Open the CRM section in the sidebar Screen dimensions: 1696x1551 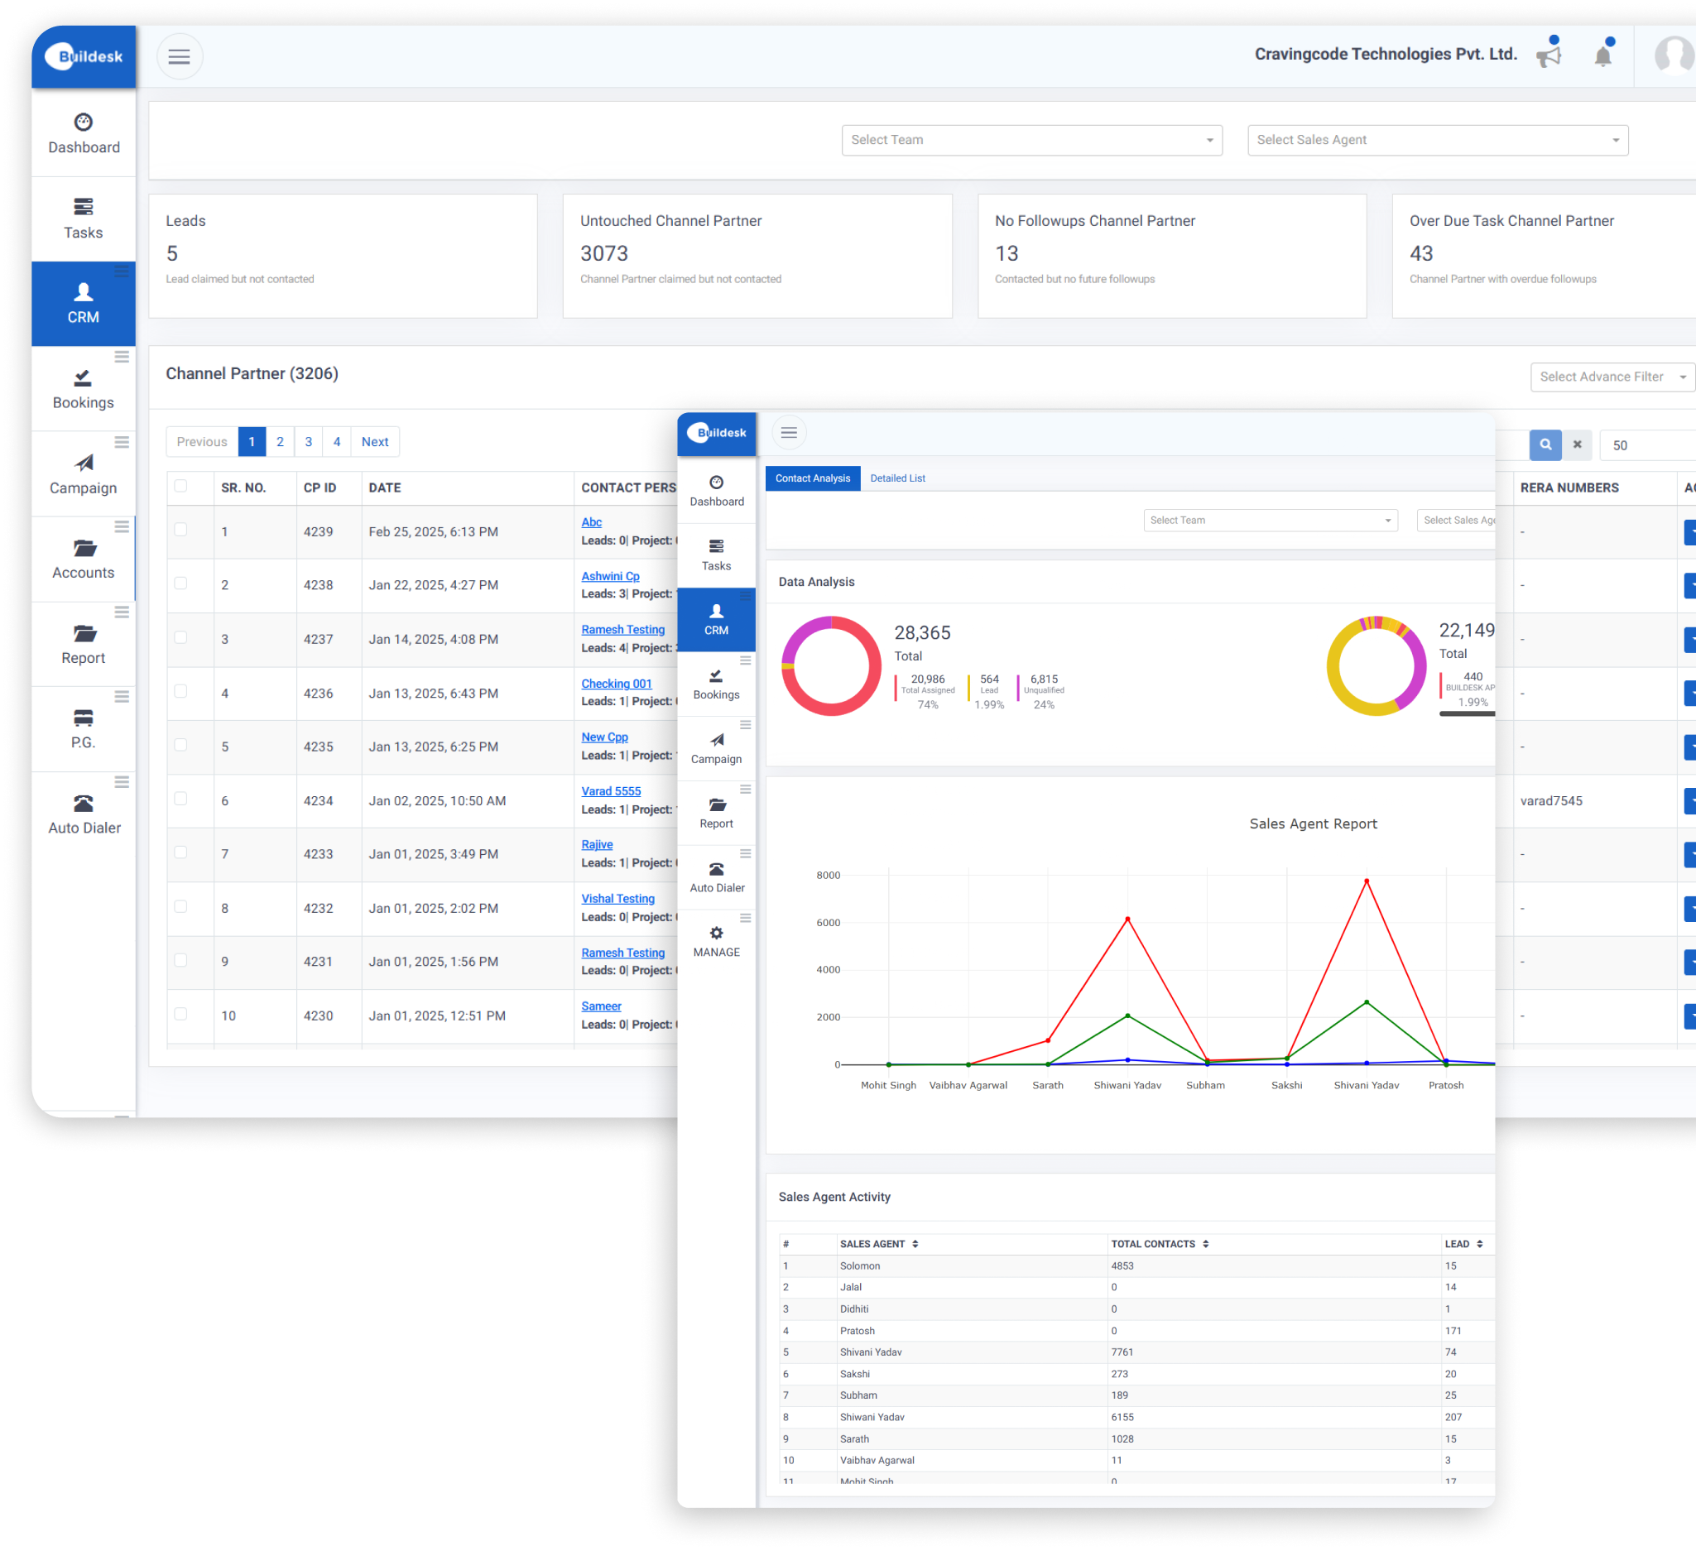tap(84, 303)
